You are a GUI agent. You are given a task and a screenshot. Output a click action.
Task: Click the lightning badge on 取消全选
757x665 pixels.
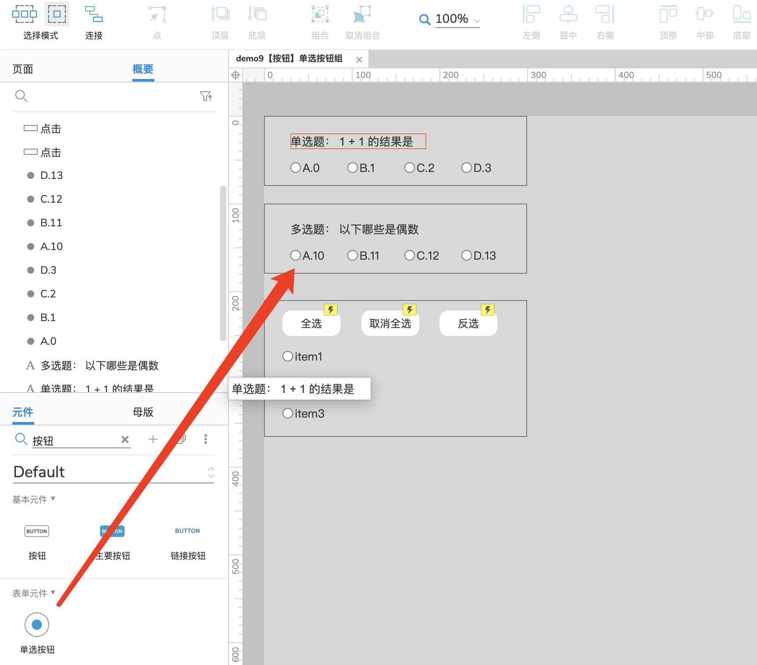pos(410,310)
